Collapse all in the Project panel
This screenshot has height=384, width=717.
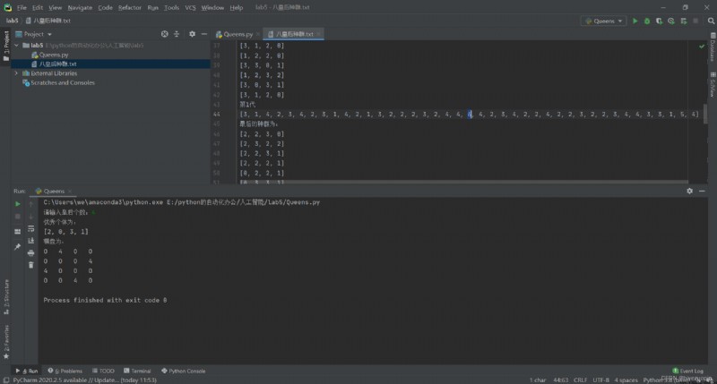click(x=177, y=34)
